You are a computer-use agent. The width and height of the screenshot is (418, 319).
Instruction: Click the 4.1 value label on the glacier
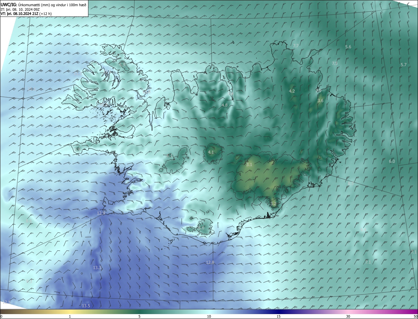pos(211,152)
